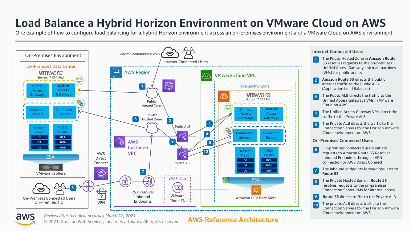Click the On-Premises Environment heading

(53, 55)
